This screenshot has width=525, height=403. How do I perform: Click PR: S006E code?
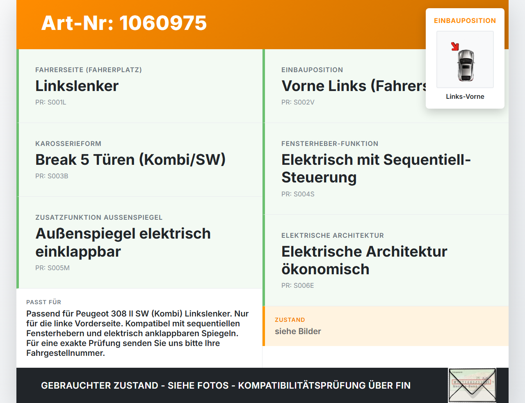pos(298,285)
